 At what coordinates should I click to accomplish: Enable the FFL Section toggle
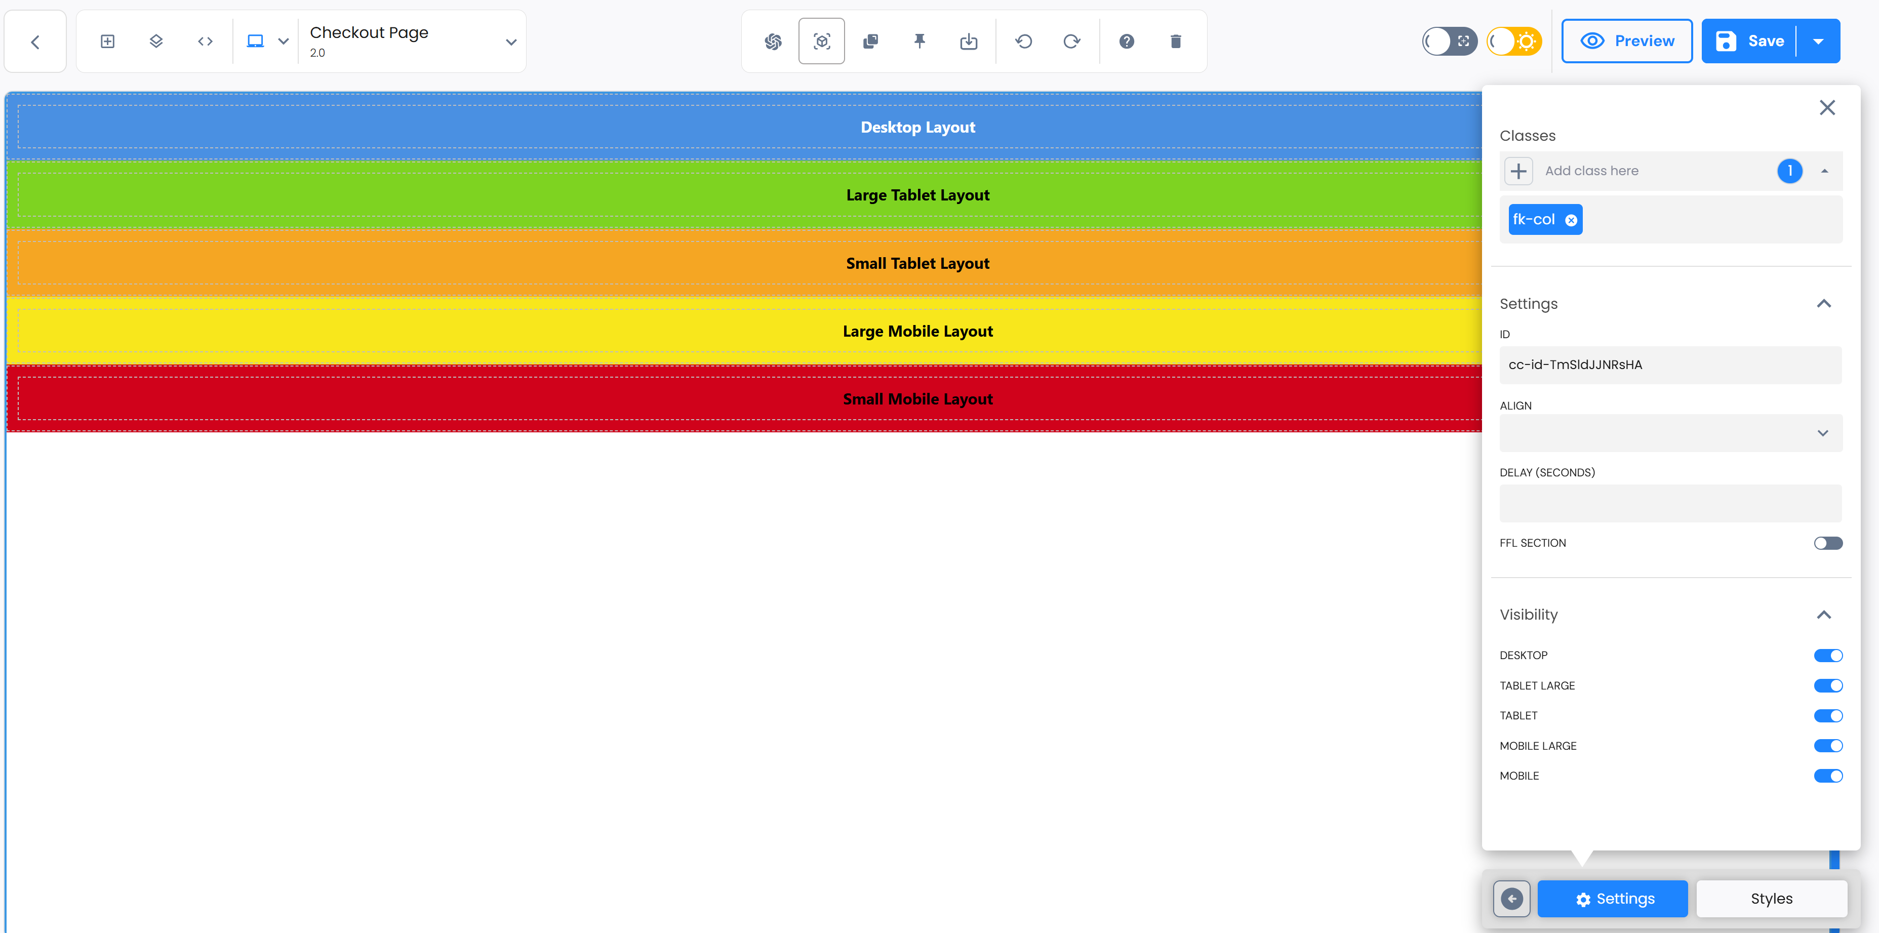[x=1827, y=543]
